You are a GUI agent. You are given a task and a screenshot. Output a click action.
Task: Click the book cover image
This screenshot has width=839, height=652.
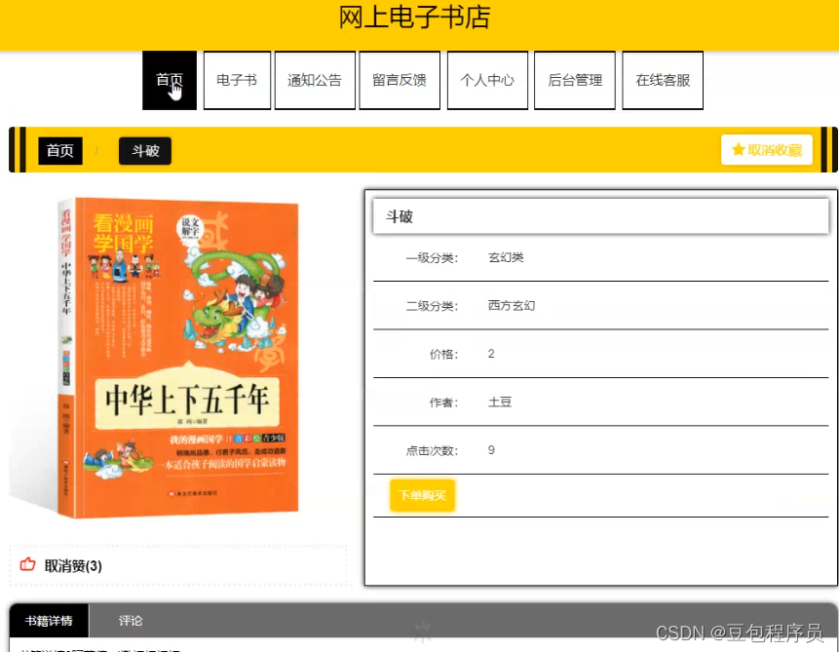pos(178,358)
